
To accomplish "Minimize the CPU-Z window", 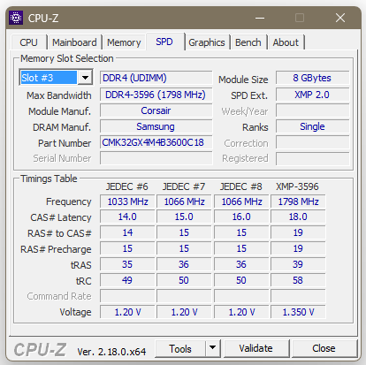I will point(260,18).
